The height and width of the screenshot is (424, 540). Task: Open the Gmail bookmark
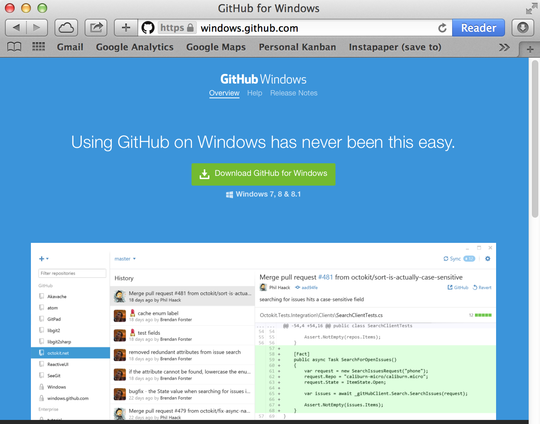pos(70,47)
